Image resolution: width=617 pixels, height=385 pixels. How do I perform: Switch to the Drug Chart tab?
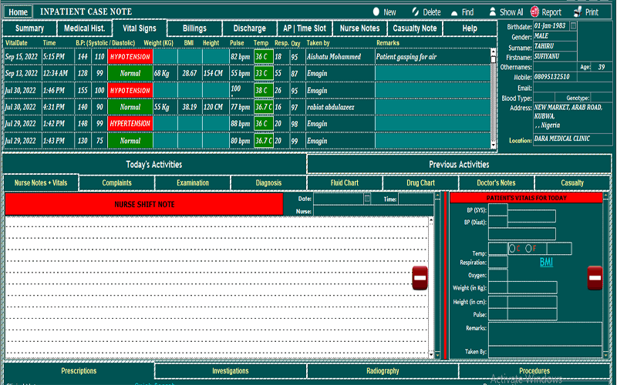tap(420, 183)
